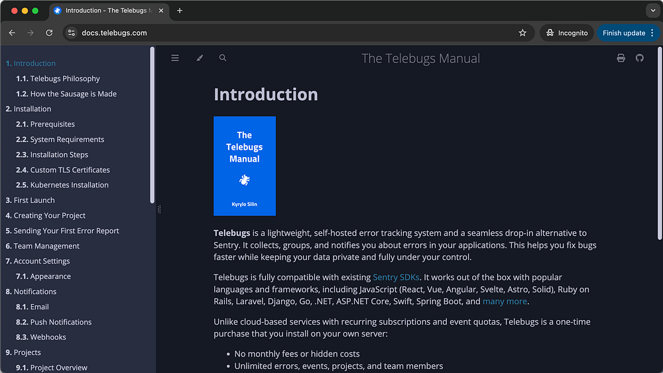
Task: Click the browser forward arrow
Action: (x=30, y=33)
